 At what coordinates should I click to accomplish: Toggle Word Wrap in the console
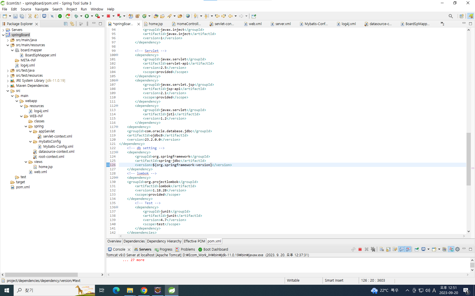[x=395, y=249]
